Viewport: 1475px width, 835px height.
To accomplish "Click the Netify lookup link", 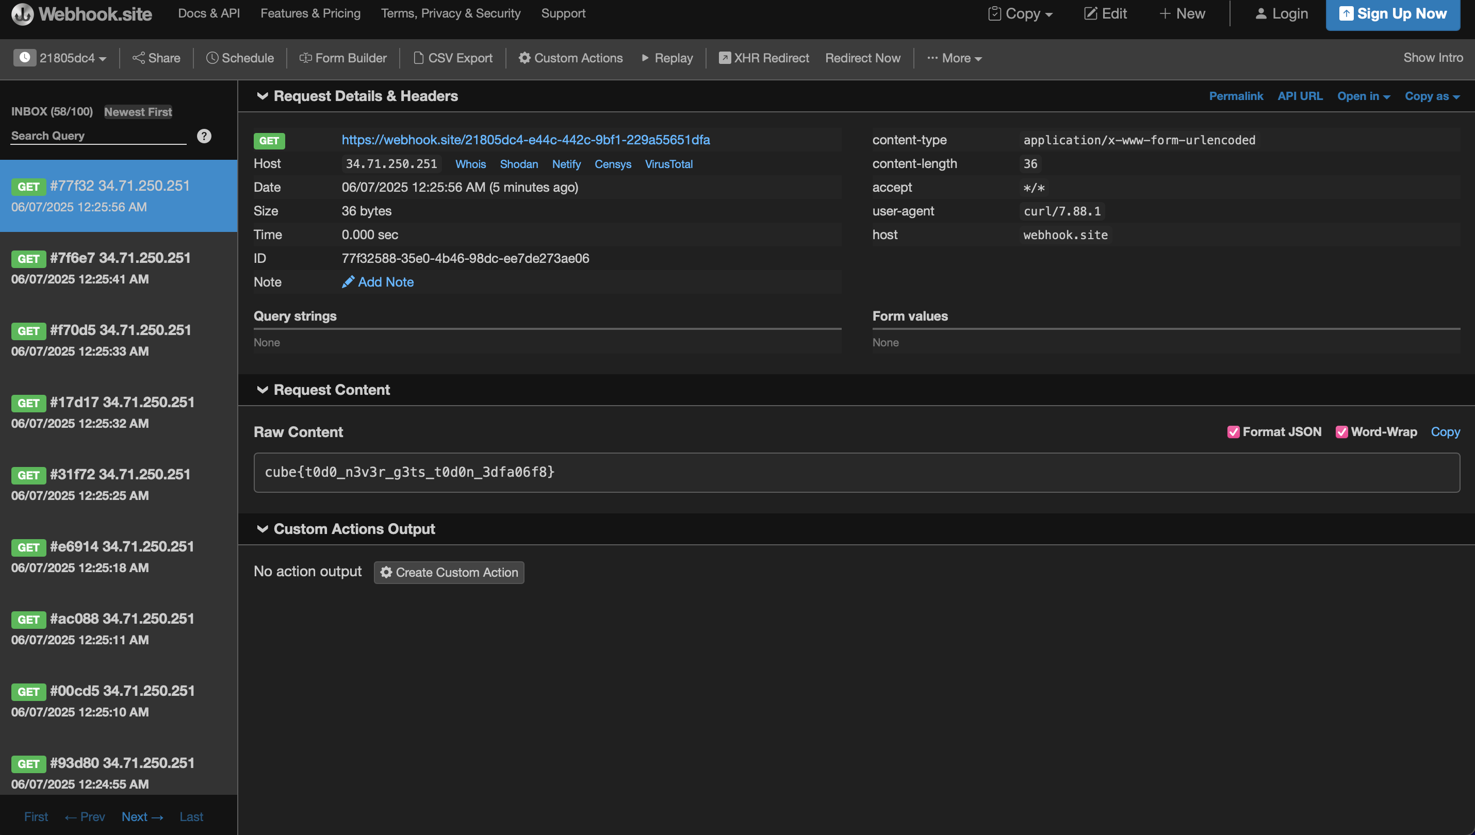I will pos(566,164).
